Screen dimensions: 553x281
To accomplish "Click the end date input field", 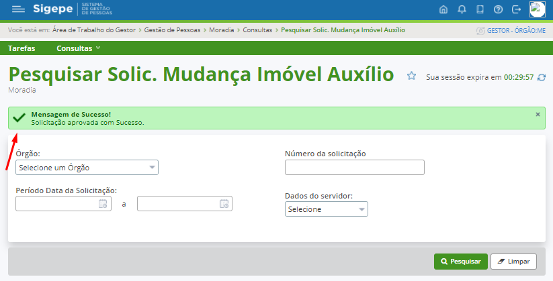I will point(185,203).
